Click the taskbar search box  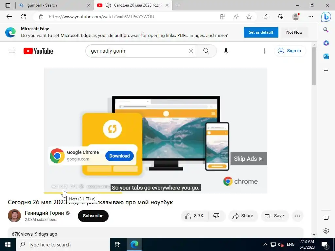[63, 244]
